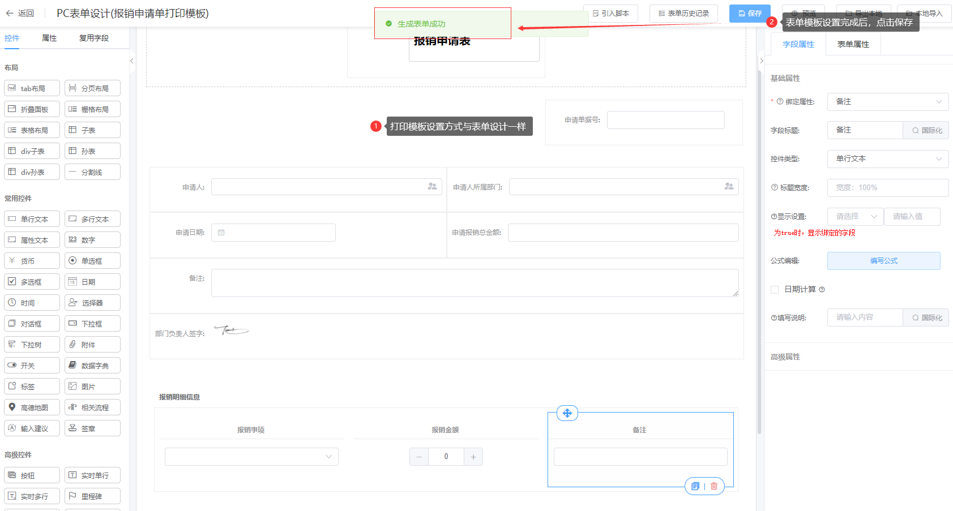Insert a 分割线 divider control
953x511 pixels.
click(x=92, y=172)
